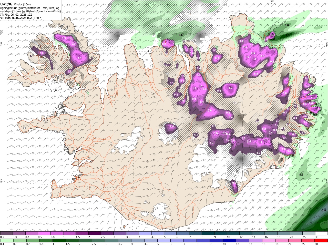Click upper legend lavender swatch between 4 and 4.5
The height and width of the screenshot is (246, 328).
pyautogui.click(x=145, y=233)
